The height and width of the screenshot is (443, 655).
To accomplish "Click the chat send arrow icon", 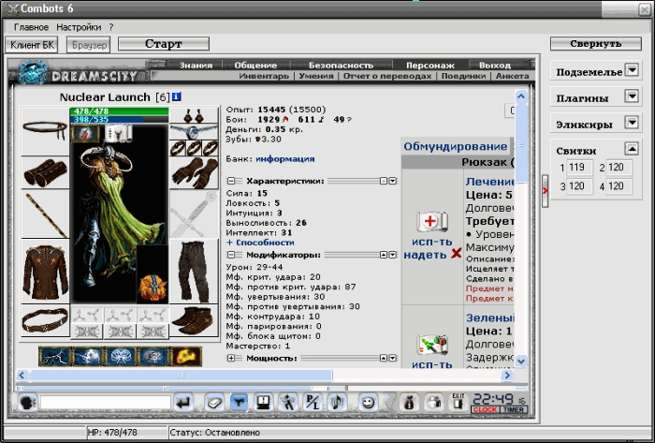I will [183, 403].
